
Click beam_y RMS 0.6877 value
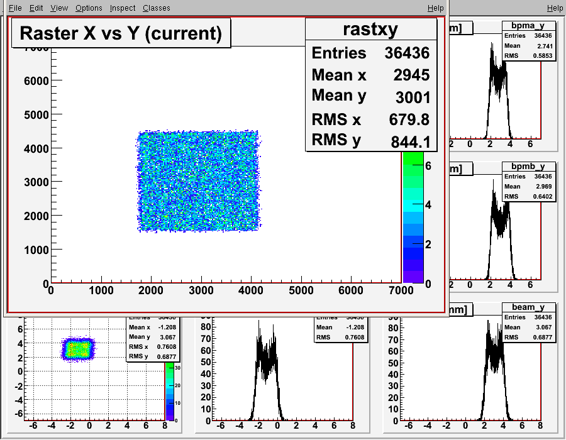[543, 337]
